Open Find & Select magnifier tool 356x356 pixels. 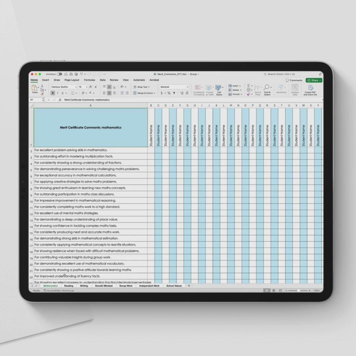(x=267, y=88)
